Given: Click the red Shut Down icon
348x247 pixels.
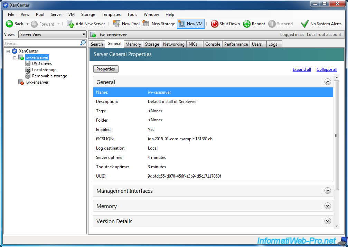Looking at the screenshot, I should pos(214,24).
